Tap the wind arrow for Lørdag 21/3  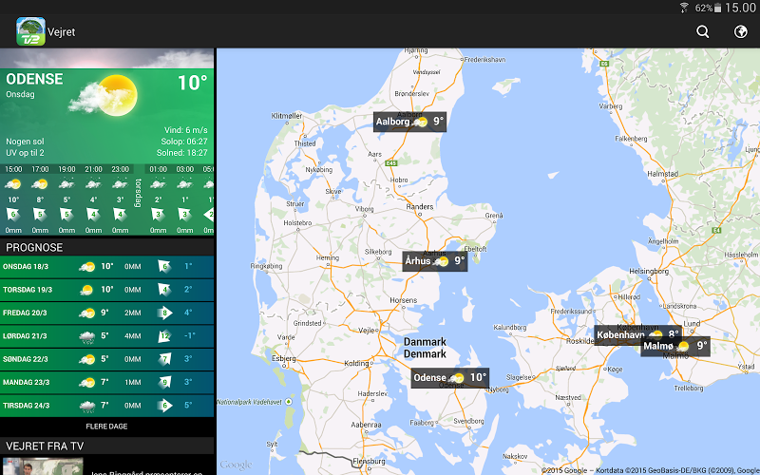164,336
